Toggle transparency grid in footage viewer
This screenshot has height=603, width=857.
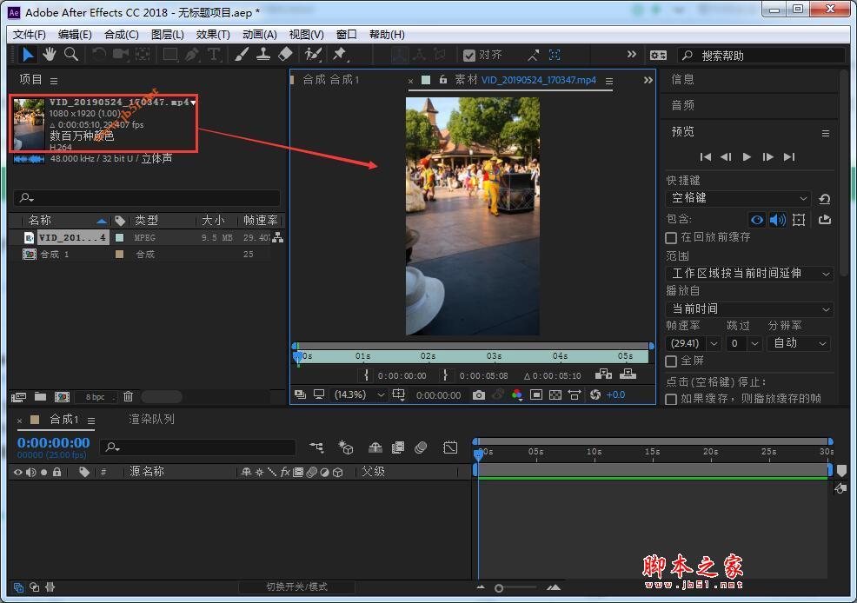pos(555,394)
